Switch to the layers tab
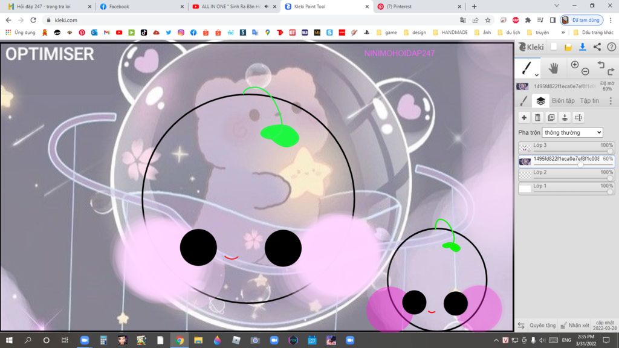Image resolution: width=619 pixels, height=348 pixels. (x=540, y=101)
